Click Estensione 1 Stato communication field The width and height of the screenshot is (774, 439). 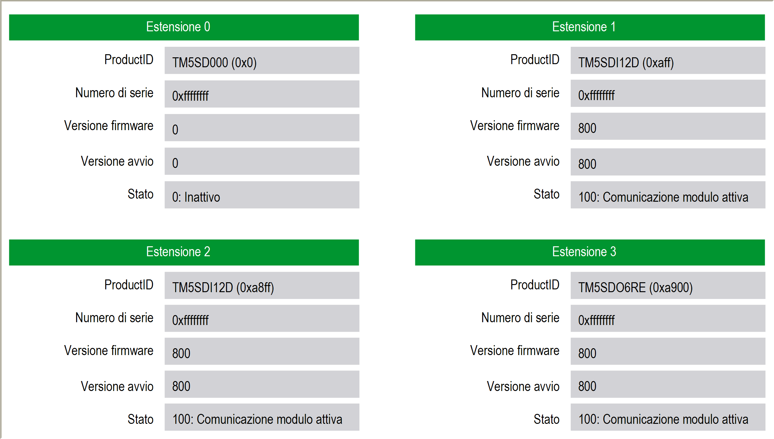[x=668, y=195]
